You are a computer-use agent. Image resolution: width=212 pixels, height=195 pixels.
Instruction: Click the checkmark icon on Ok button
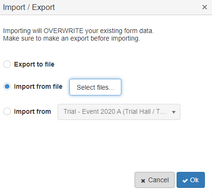point(185,180)
